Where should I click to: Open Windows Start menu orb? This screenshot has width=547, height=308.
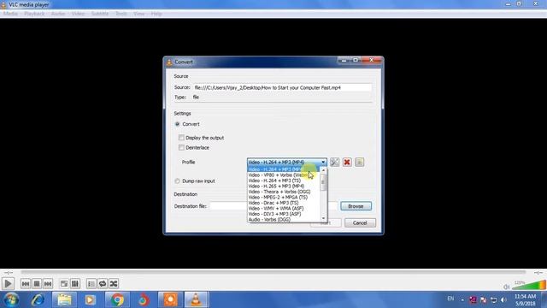(x=11, y=299)
